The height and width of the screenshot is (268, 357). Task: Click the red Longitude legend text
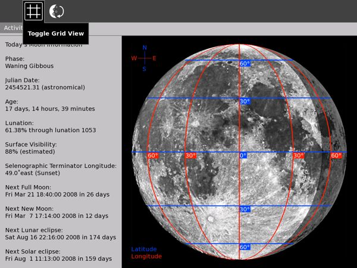(146, 257)
